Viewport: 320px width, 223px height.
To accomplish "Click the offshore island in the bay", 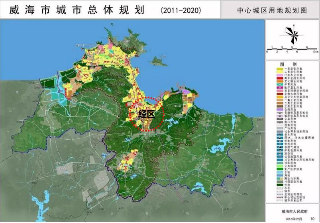I will (x=158, y=61).
